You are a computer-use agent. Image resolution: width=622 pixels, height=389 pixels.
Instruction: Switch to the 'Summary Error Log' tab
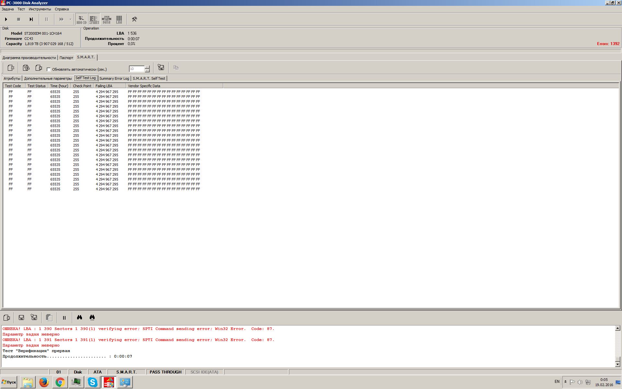click(x=114, y=78)
